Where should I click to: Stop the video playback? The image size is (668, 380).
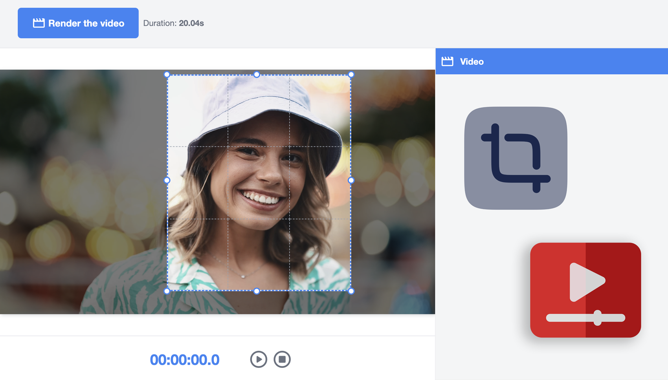pyautogui.click(x=282, y=359)
